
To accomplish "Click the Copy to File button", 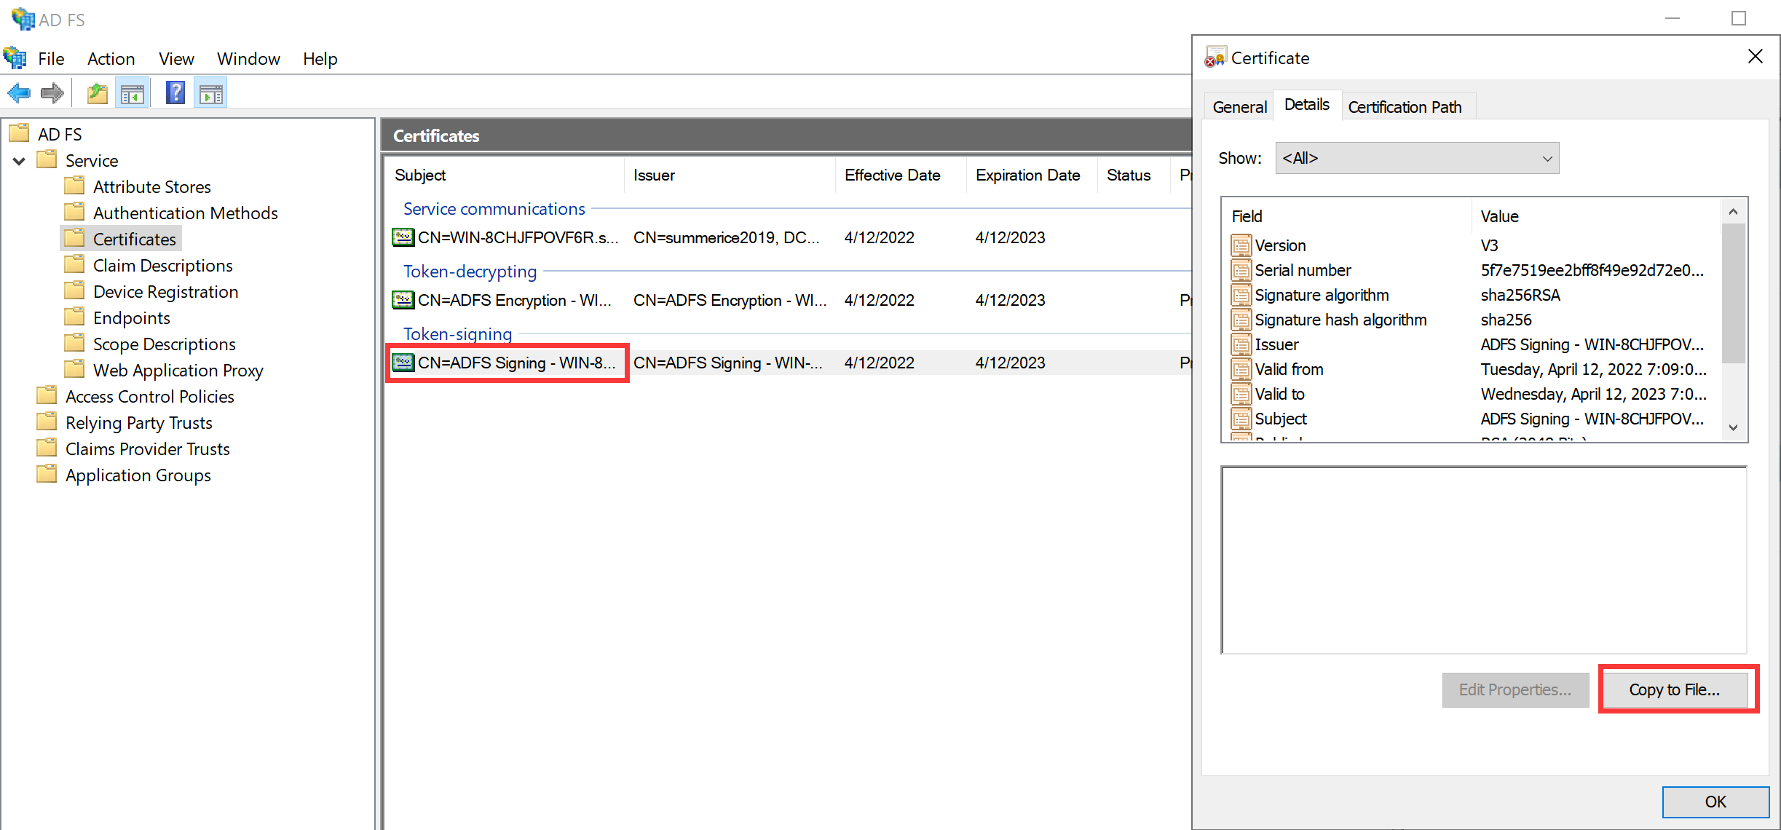I will tap(1674, 689).
